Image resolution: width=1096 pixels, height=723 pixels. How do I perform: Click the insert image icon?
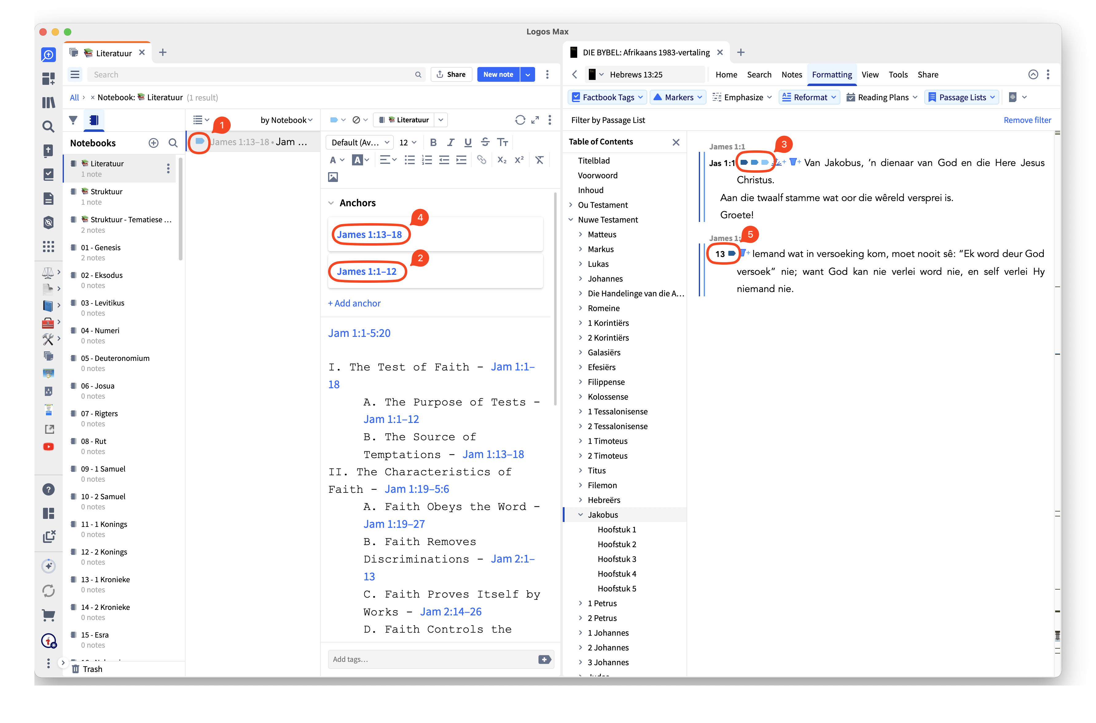pyautogui.click(x=333, y=177)
